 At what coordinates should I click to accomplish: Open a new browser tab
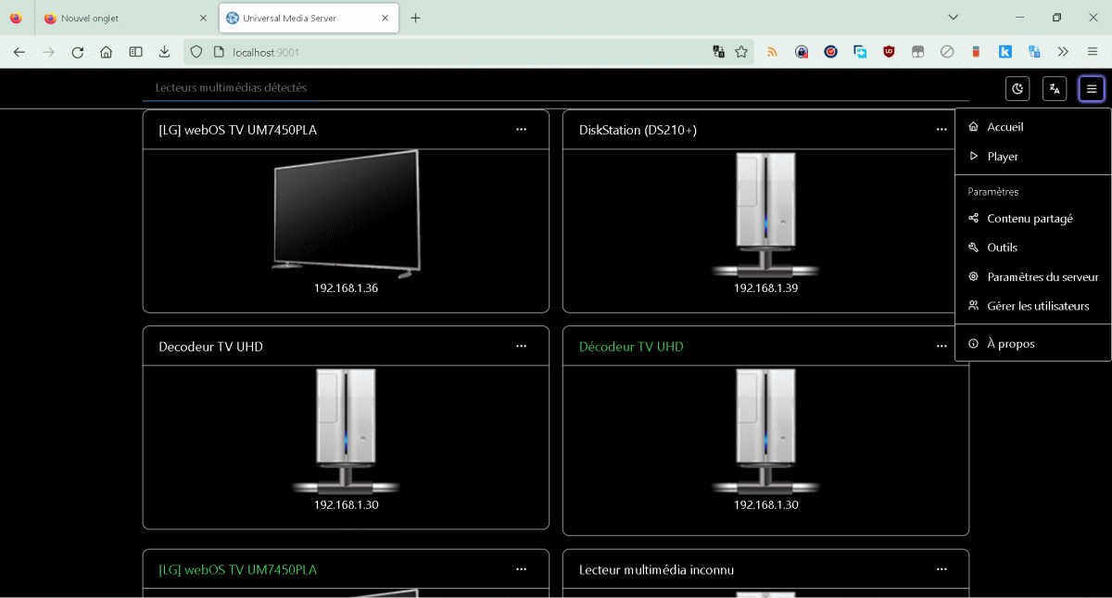click(x=415, y=18)
